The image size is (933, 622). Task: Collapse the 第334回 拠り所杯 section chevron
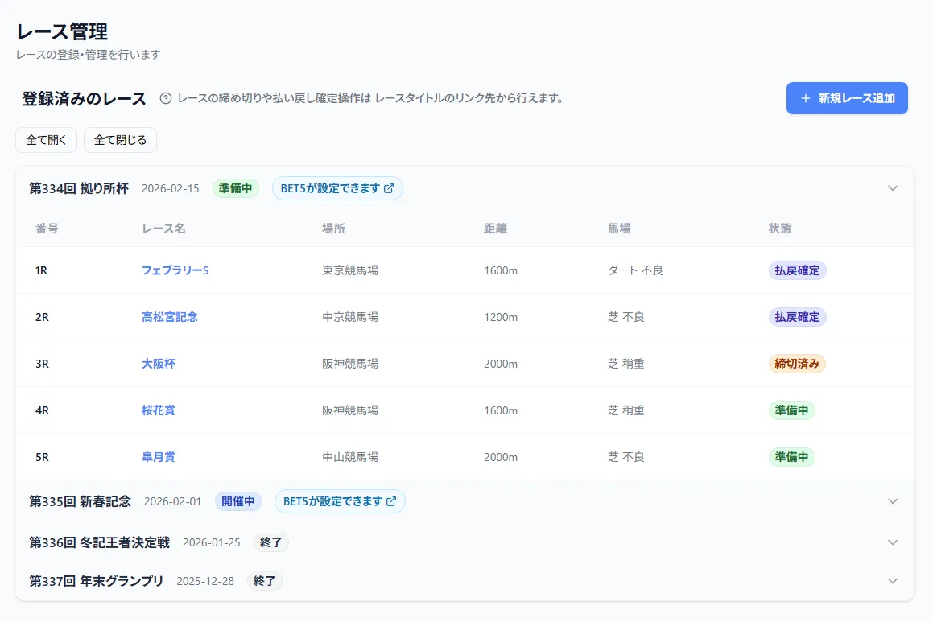coord(892,187)
